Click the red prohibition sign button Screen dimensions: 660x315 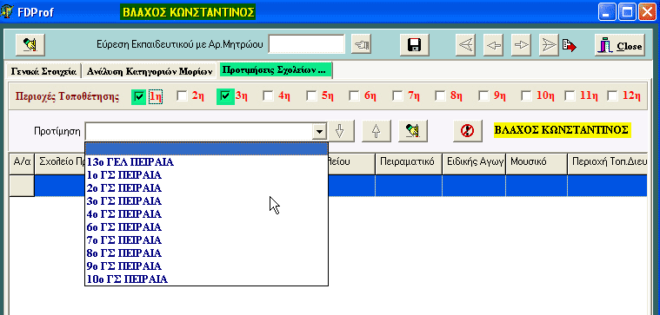467,131
